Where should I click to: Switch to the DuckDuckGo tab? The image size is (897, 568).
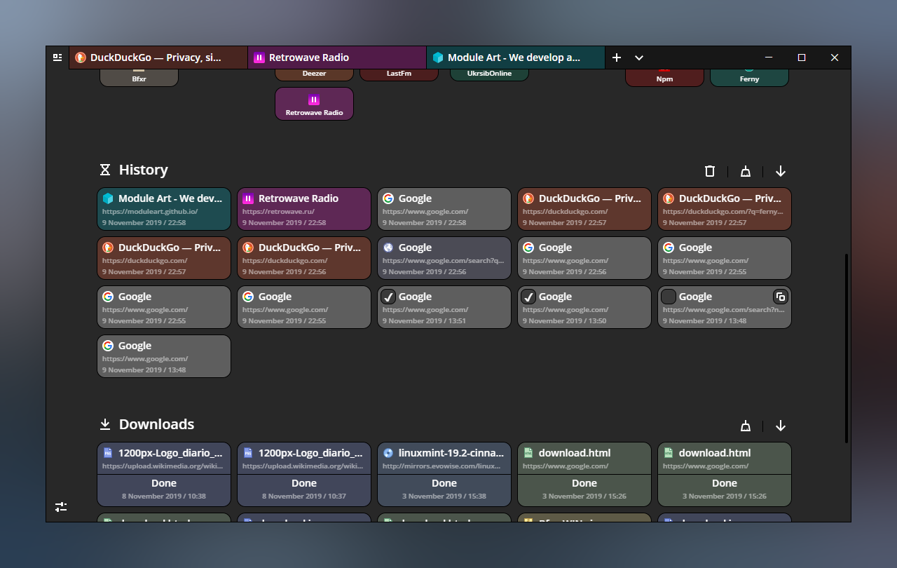pos(158,58)
